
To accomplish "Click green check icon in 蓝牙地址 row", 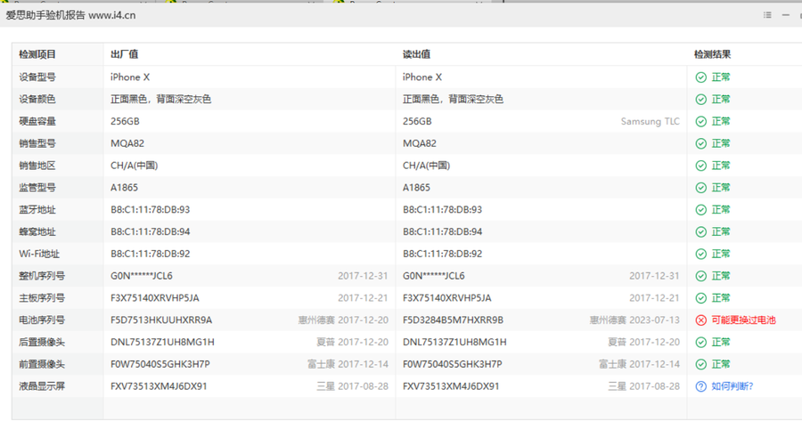I will tap(701, 210).
